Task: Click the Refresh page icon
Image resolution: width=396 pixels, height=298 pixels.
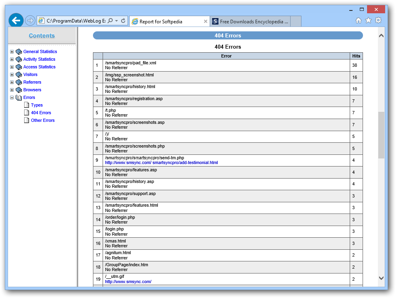Action: pos(123,21)
